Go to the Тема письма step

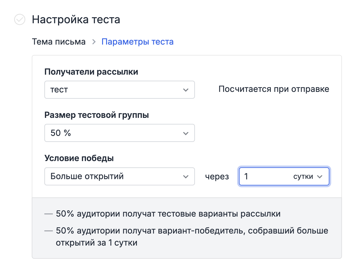[59, 42]
